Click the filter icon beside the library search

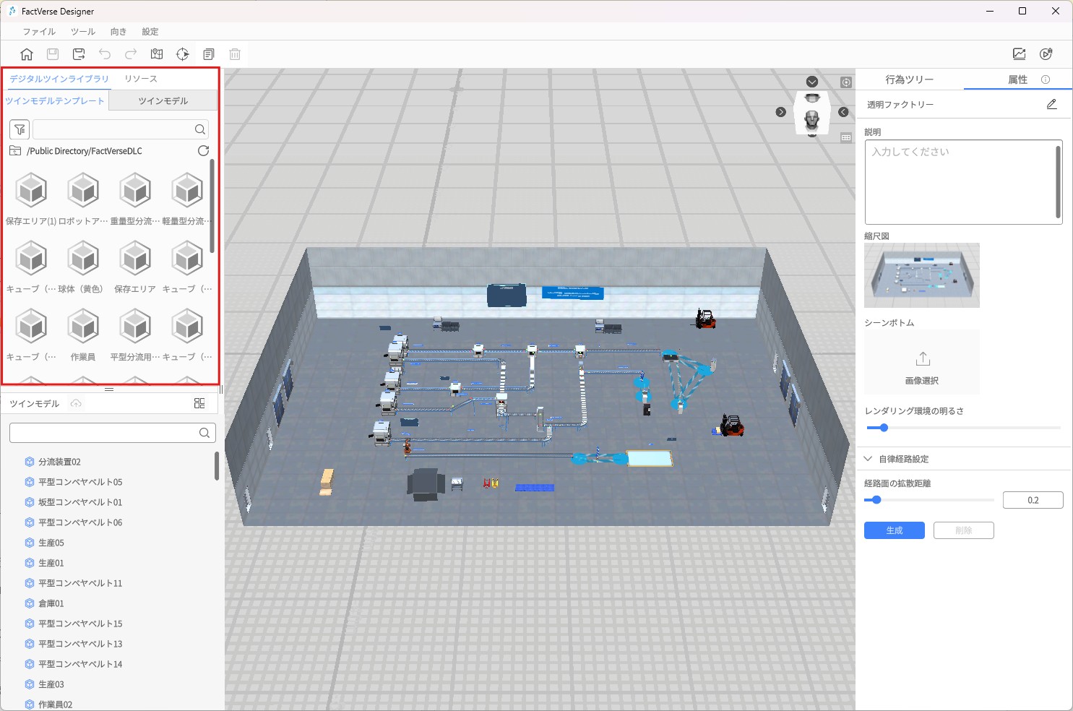click(x=20, y=129)
